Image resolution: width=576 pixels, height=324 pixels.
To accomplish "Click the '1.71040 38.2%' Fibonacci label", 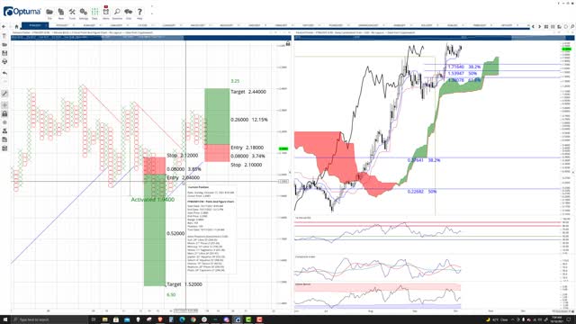I will tap(464, 67).
